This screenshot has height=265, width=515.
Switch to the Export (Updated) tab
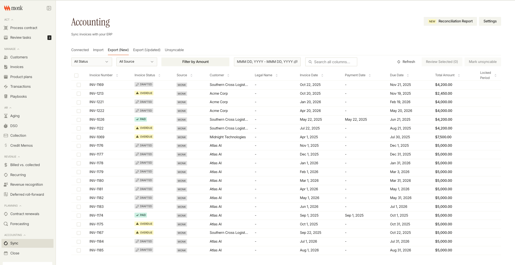(147, 50)
